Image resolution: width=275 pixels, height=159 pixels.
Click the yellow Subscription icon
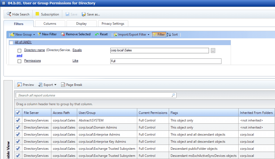37,14
